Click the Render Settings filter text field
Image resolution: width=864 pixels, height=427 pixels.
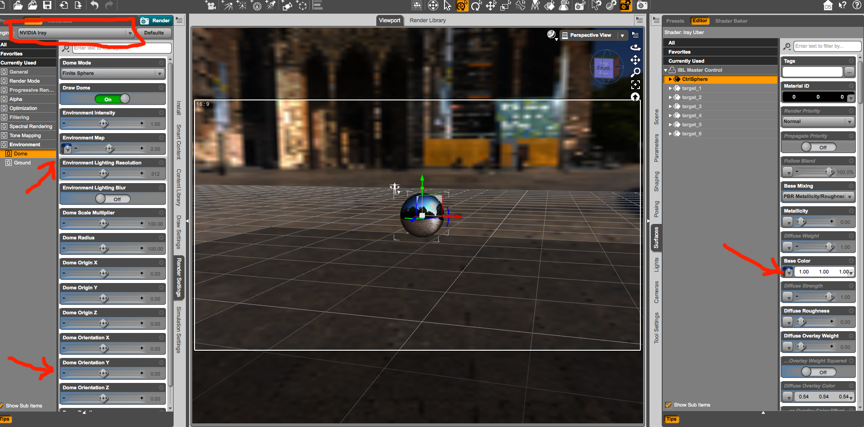click(122, 48)
